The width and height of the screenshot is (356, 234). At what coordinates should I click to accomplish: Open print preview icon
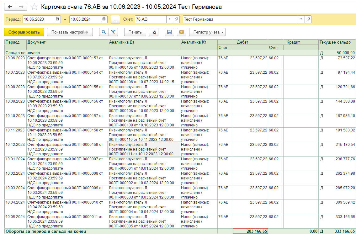tap(154, 32)
